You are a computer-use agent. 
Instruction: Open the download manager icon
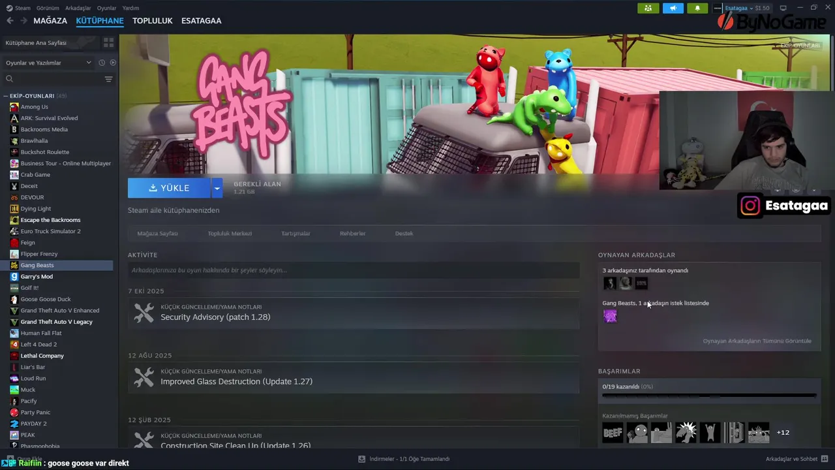[361, 459]
